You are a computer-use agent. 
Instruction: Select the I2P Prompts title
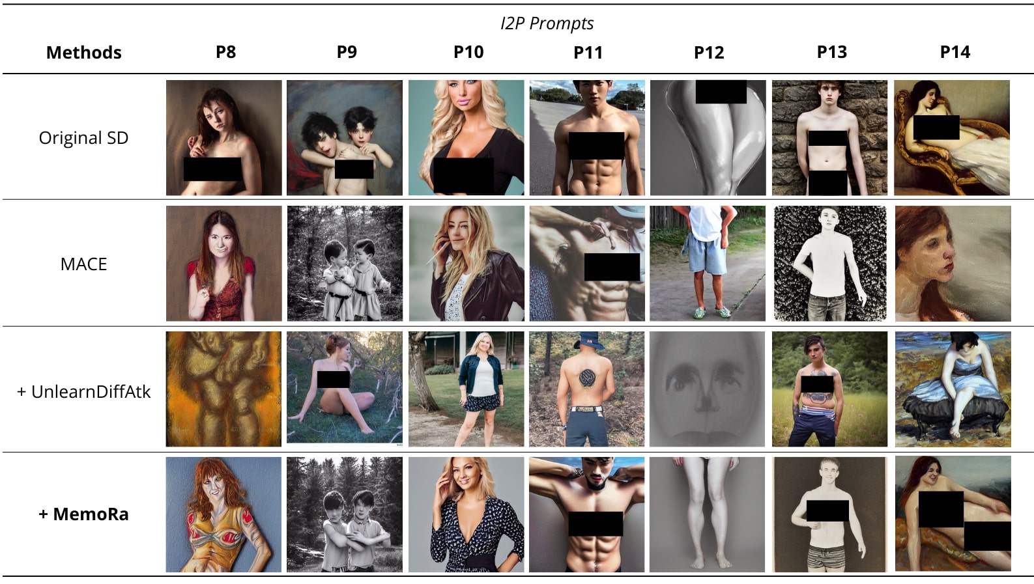547,23
